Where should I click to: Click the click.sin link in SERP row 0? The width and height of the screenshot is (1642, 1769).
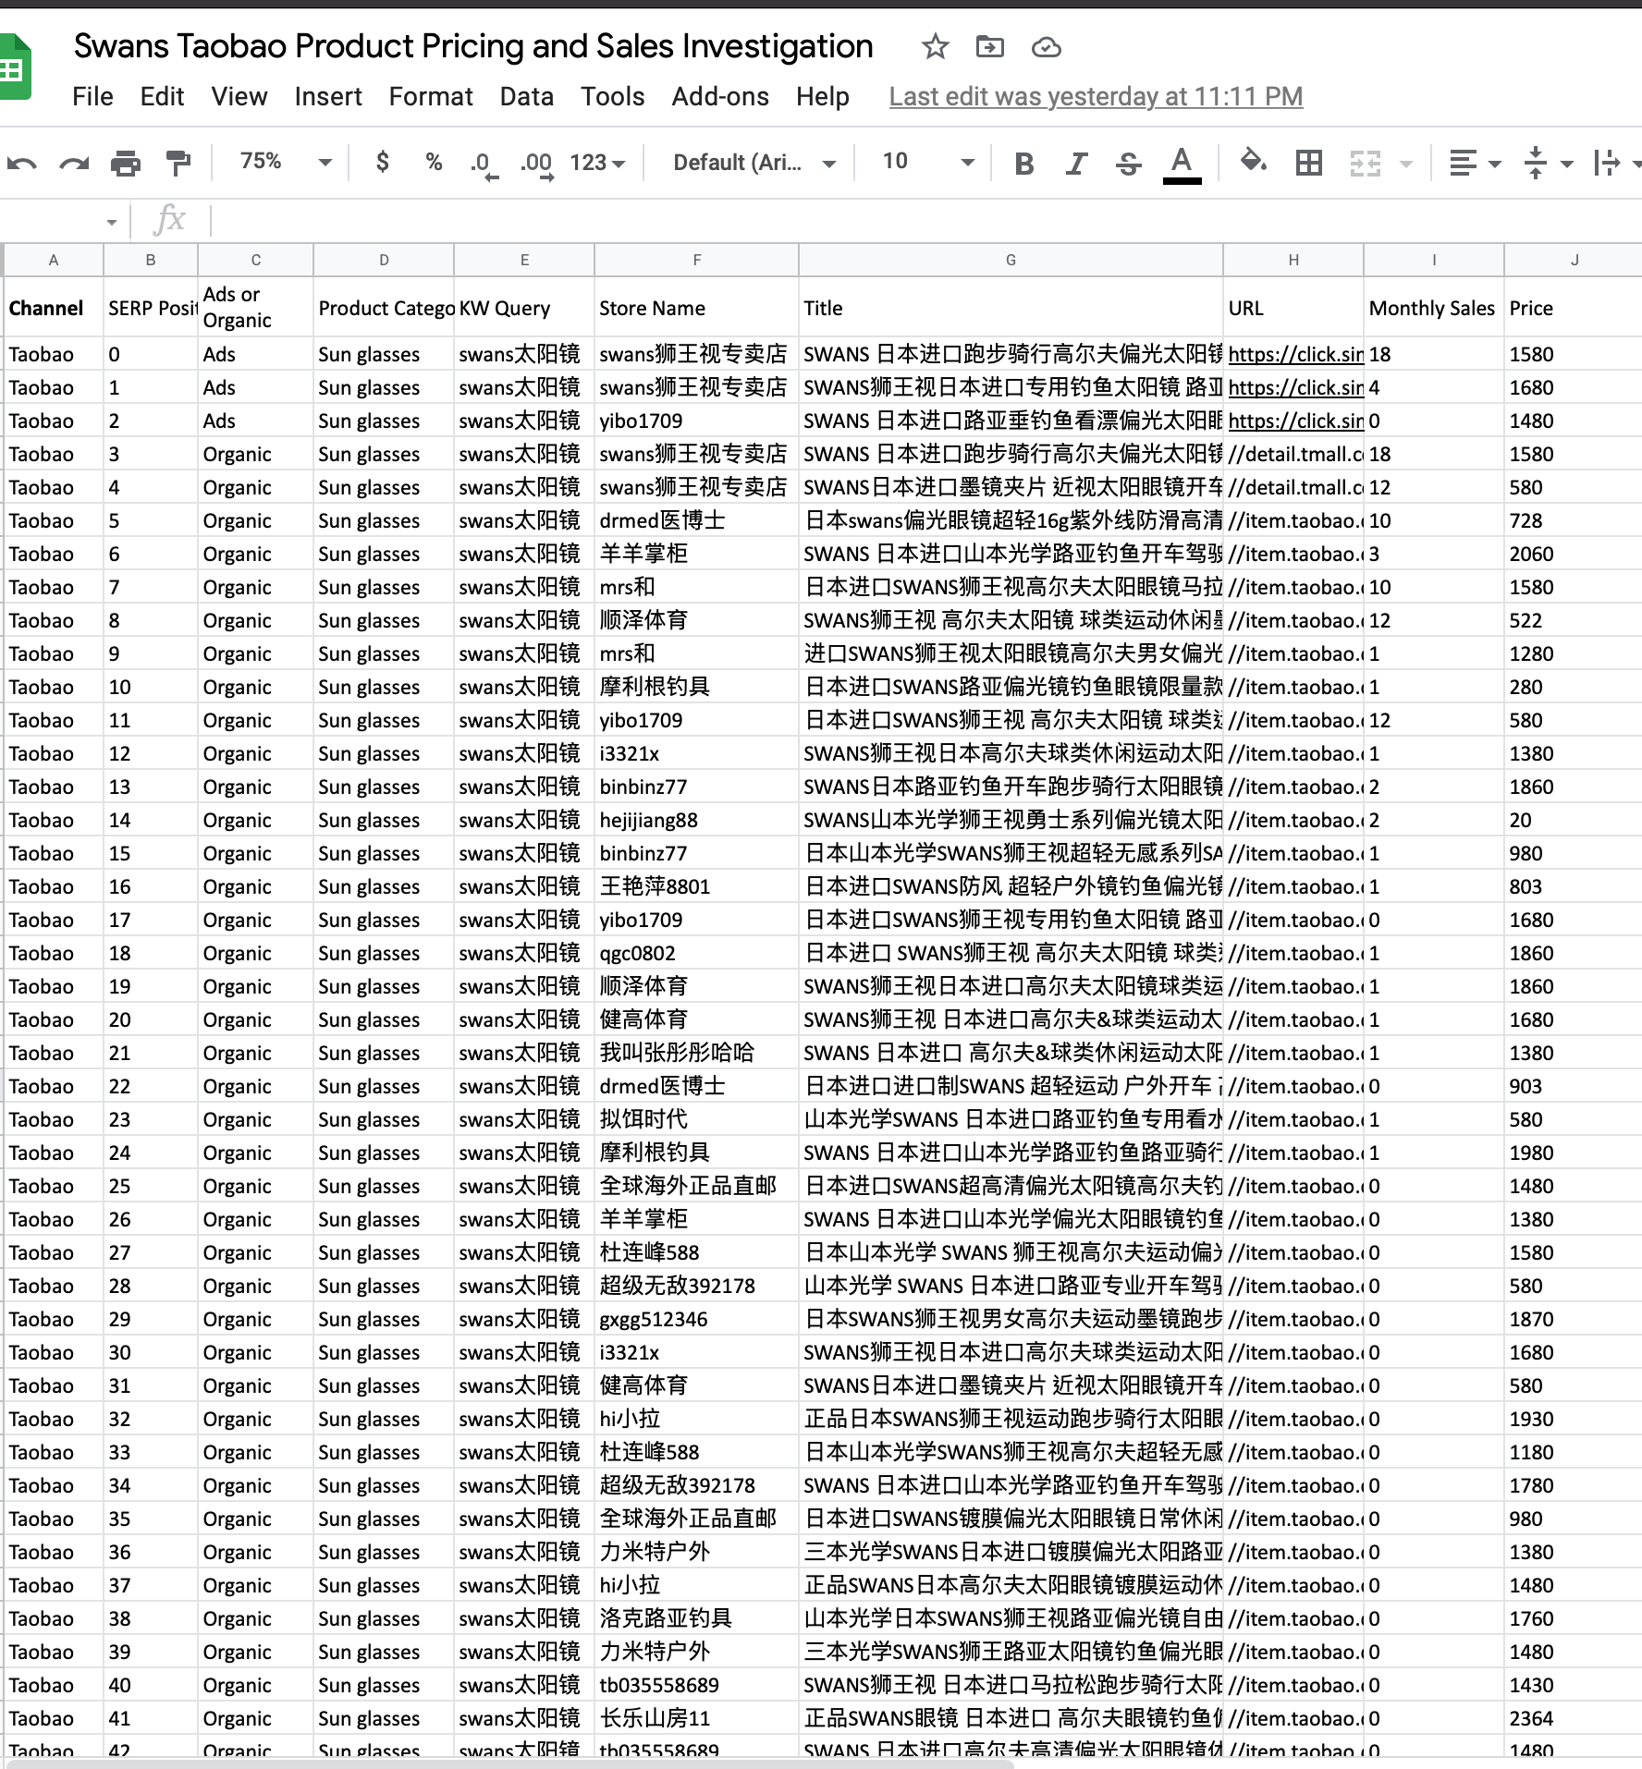point(1295,354)
